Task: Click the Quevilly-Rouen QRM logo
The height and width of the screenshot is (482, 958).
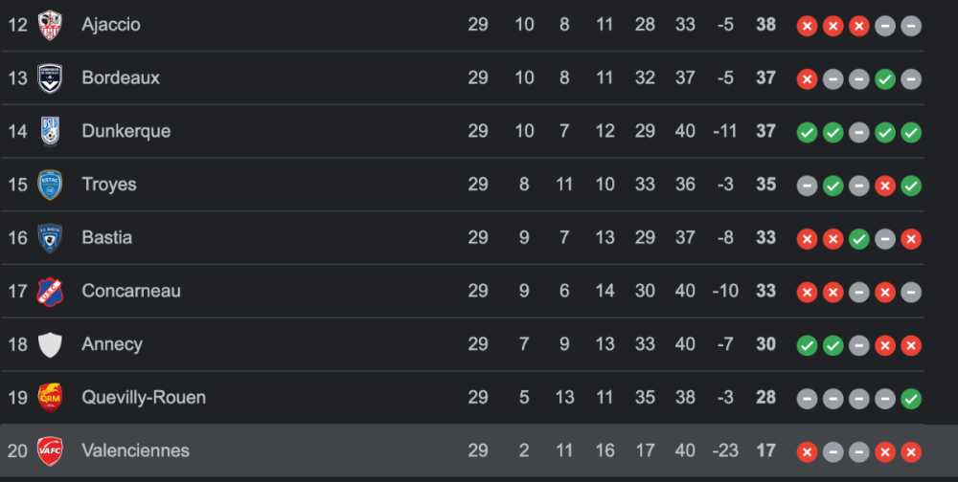Action: [x=50, y=397]
